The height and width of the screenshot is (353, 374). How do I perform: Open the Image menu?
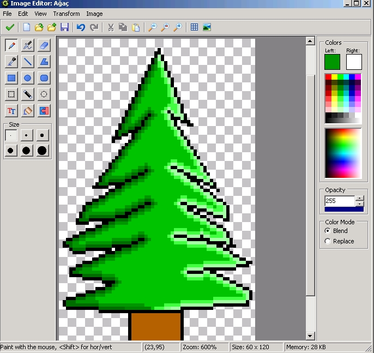[x=94, y=14]
